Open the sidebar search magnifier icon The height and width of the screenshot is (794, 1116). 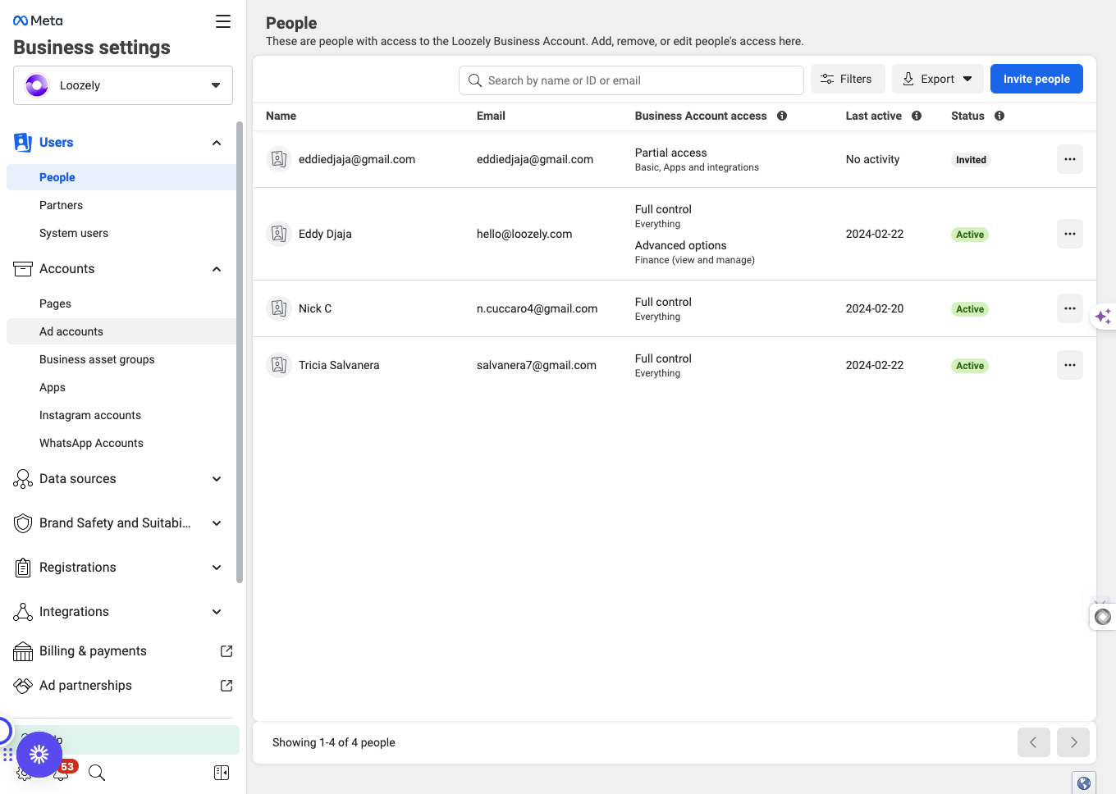coord(97,773)
